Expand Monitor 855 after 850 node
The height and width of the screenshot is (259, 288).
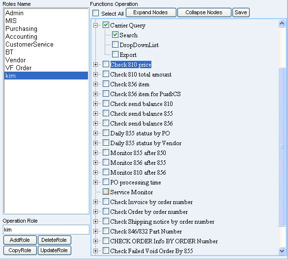[x=95, y=153]
